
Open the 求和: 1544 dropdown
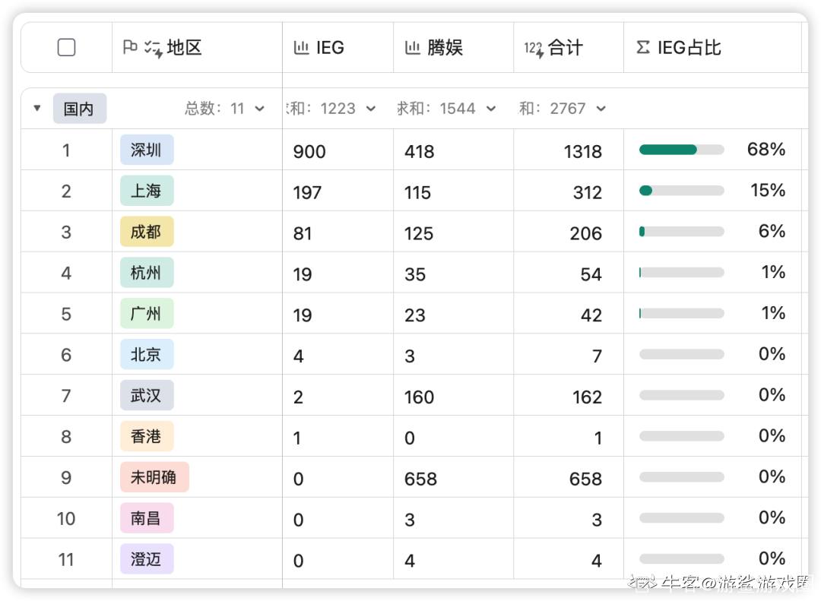pyautogui.click(x=446, y=109)
